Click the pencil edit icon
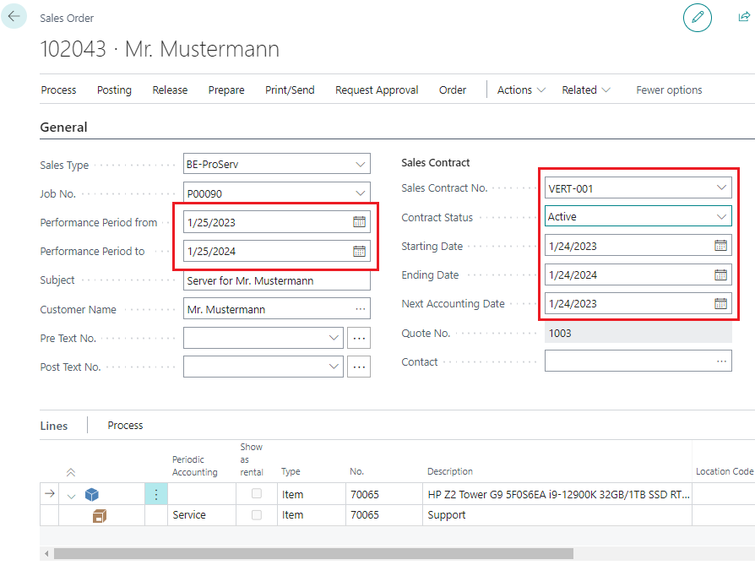The height and width of the screenshot is (576, 755). pyautogui.click(x=697, y=18)
